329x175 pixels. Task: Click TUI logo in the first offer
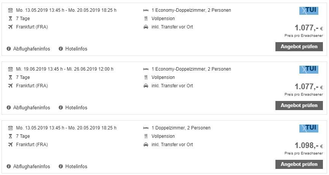[x=308, y=11]
